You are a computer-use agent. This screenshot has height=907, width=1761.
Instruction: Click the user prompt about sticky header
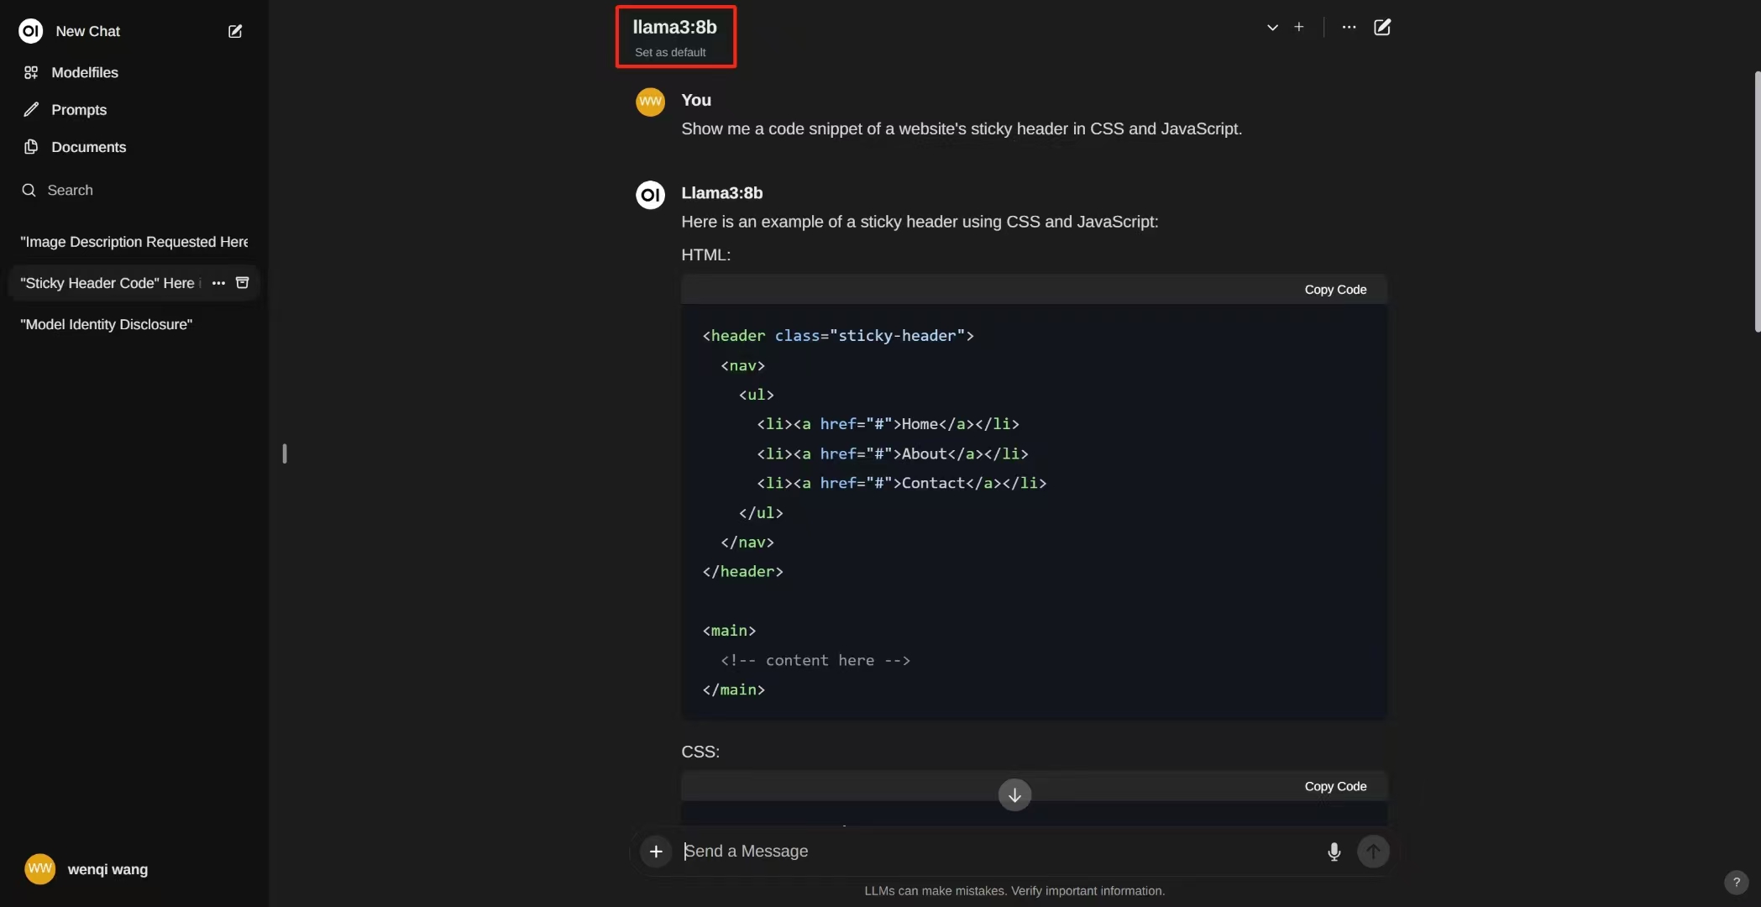(x=962, y=128)
